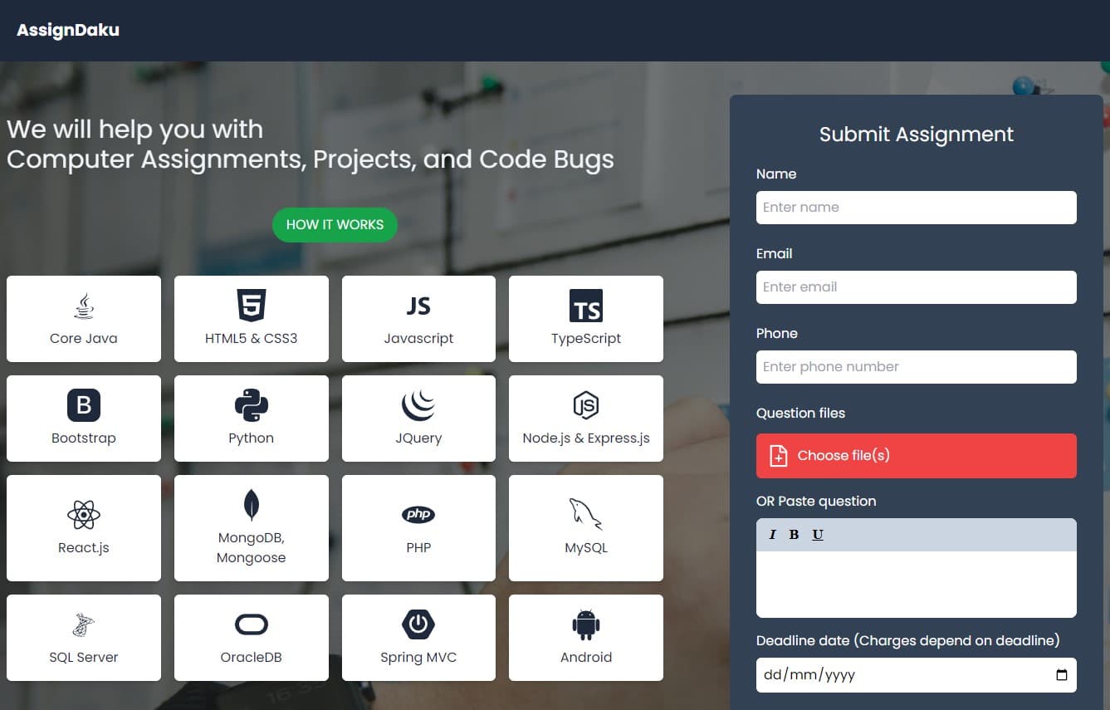Click the Enter email input field
The width and height of the screenshot is (1110, 710).
916,287
